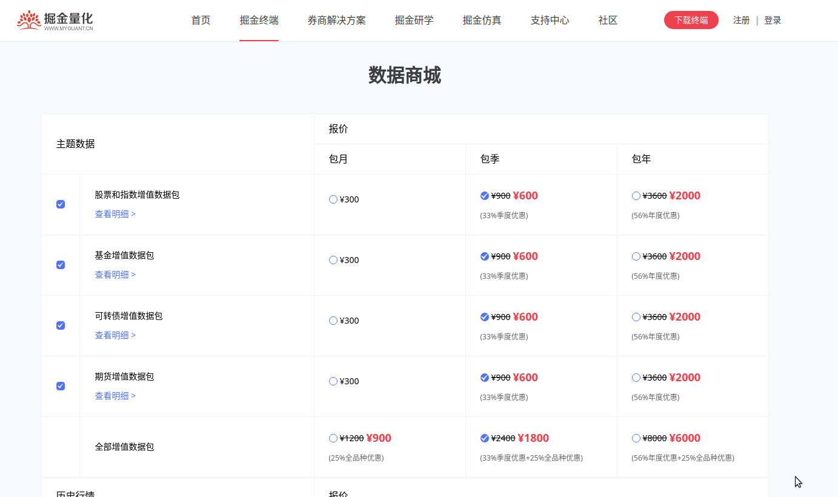Uncheck the 股票和指数增值数据包 checkbox
This screenshot has height=497, width=838.
click(60, 204)
